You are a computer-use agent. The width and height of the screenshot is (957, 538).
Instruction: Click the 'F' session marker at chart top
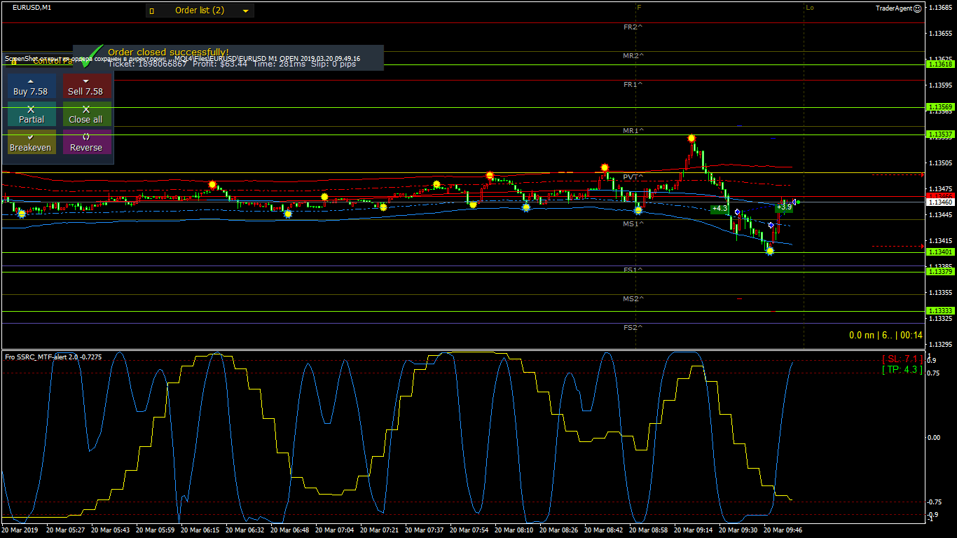tap(638, 8)
